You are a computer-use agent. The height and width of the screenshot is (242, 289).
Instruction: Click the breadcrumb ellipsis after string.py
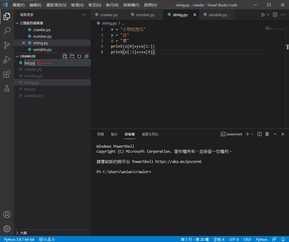[123, 23]
